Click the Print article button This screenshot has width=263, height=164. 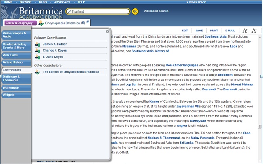click(x=214, y=31)
